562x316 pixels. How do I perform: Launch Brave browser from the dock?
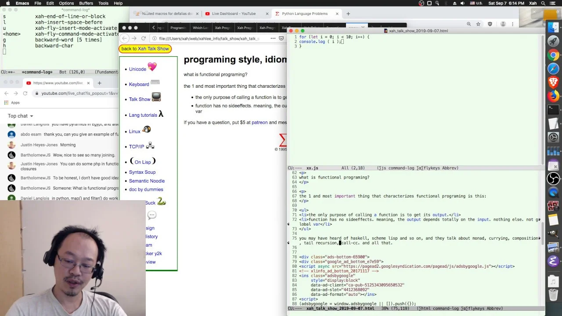[x=553, y=82]
